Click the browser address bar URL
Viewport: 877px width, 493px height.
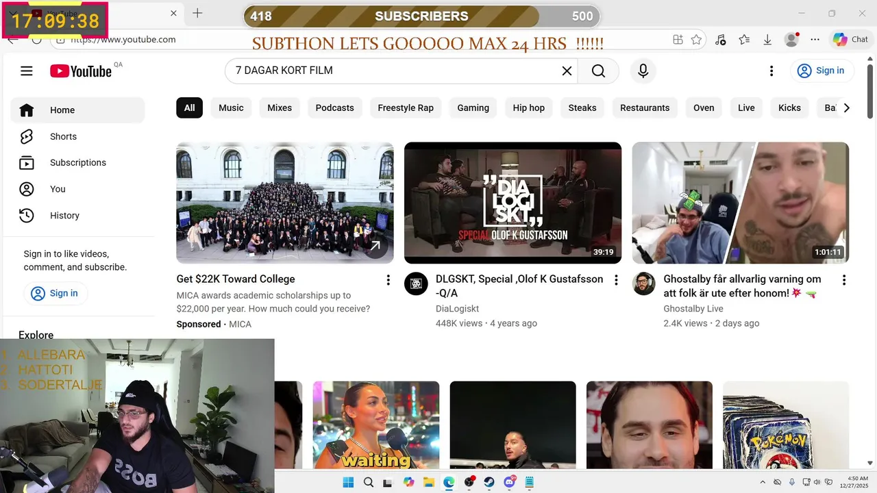coord(123,40)
